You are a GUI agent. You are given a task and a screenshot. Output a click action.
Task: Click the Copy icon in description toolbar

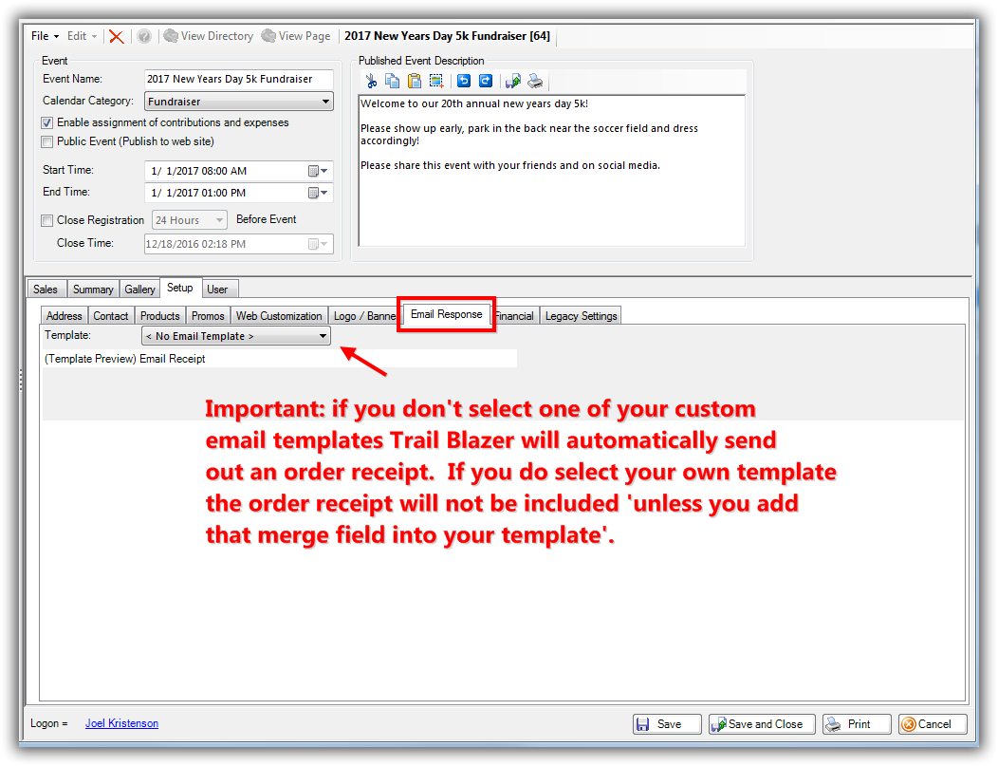[x=392, y=82]
